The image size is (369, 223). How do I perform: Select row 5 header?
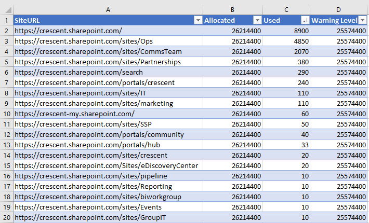7,62
